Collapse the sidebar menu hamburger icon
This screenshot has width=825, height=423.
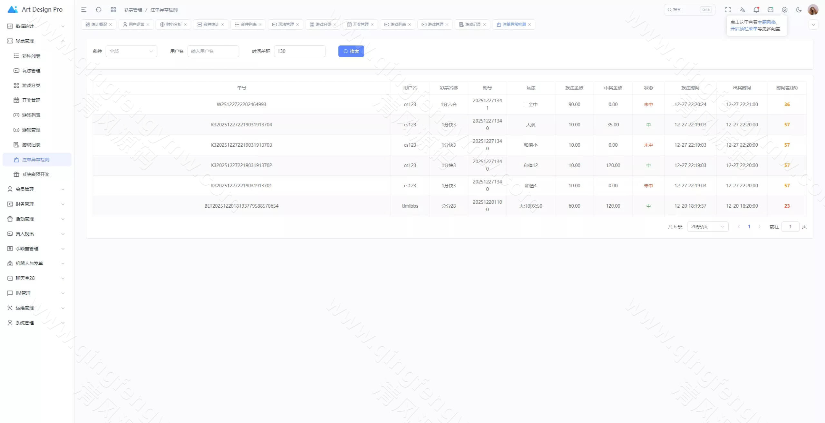pyautogui.click(x=84, y=10)
